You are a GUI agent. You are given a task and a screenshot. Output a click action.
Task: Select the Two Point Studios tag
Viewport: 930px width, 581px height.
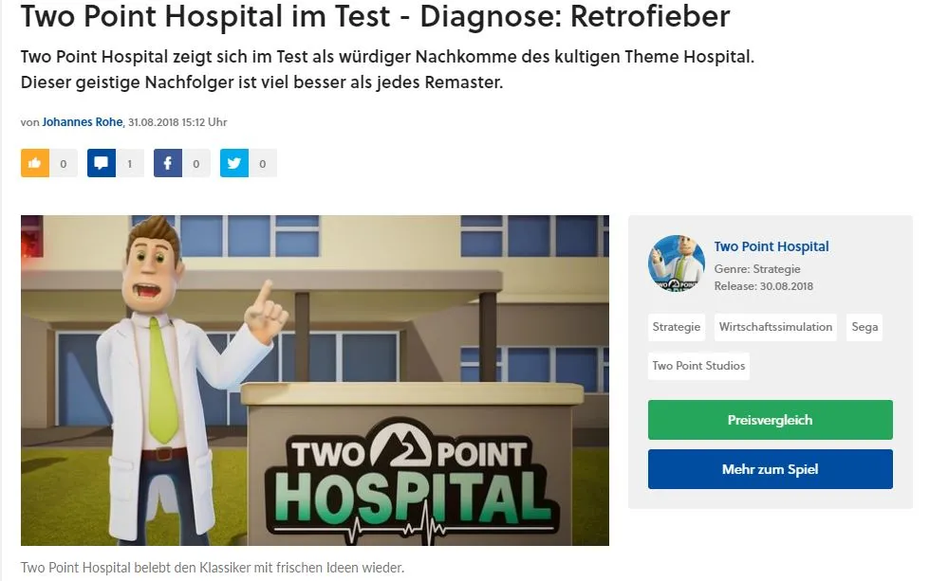[698, 366]
